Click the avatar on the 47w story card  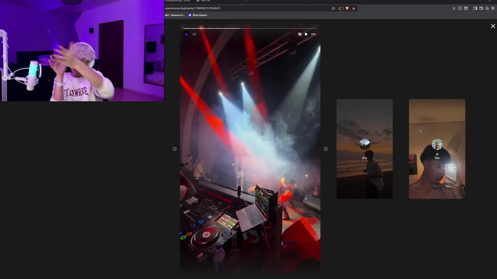click(x=365, y=145)
